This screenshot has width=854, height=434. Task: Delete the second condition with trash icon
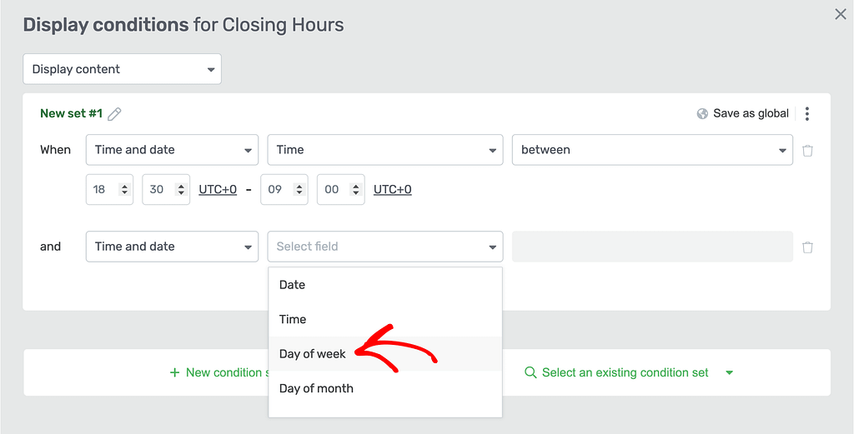pyautogui.click(x=807, y=247)
